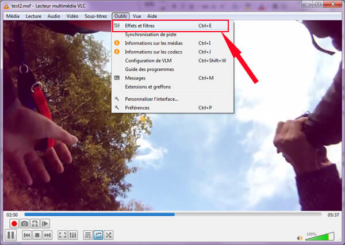
Task: Choose Personnaliser l'interface...
Action: (x=172, y=99)
